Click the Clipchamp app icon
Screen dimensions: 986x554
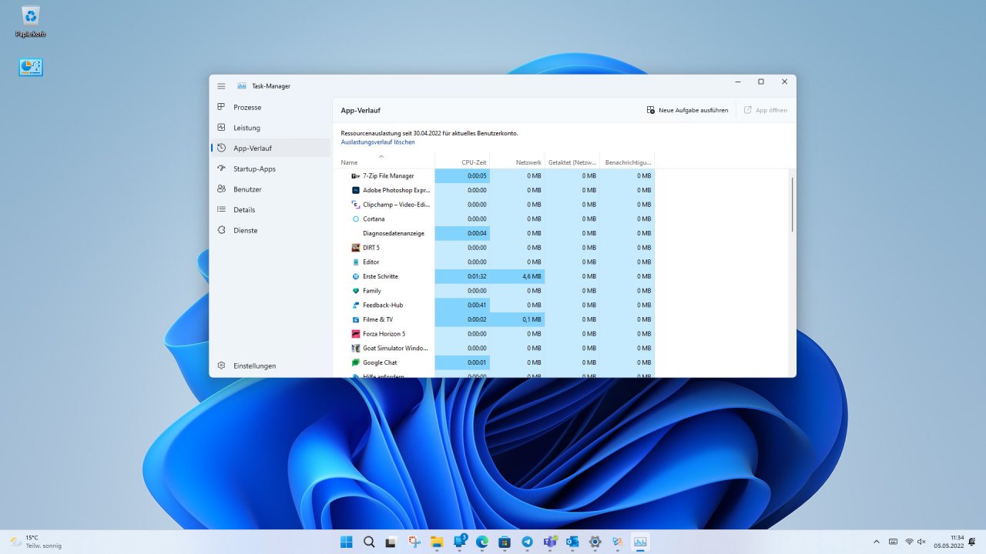coord(356,205)
